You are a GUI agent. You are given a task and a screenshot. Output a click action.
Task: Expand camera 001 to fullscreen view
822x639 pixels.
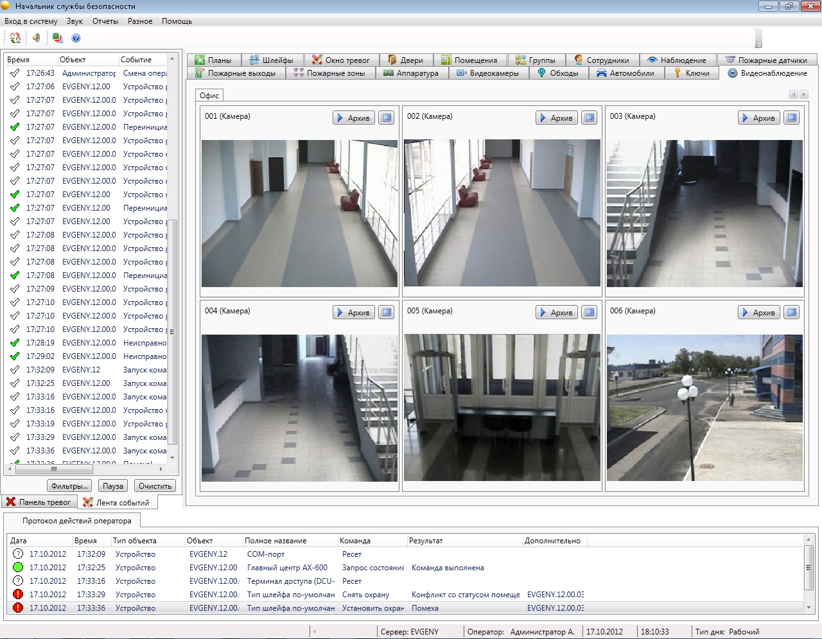pos(386,118)
